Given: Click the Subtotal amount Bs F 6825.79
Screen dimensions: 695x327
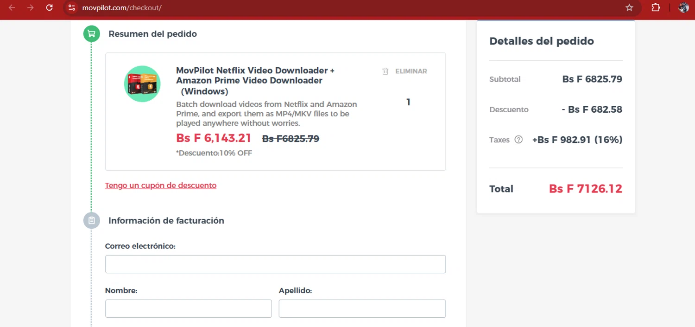Looking at the screenshot, I should pyautogui.click(x=592, y=79).
